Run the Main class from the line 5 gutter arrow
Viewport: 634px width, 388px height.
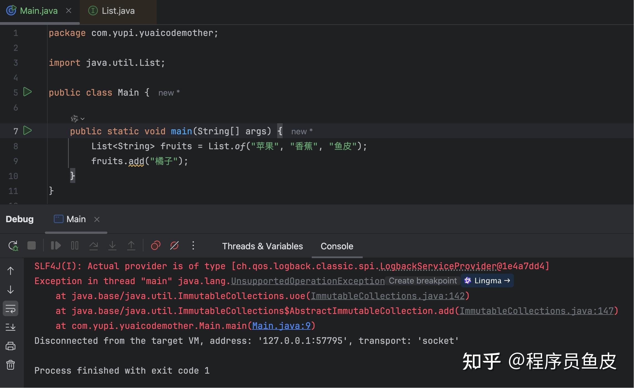point(27,92)
